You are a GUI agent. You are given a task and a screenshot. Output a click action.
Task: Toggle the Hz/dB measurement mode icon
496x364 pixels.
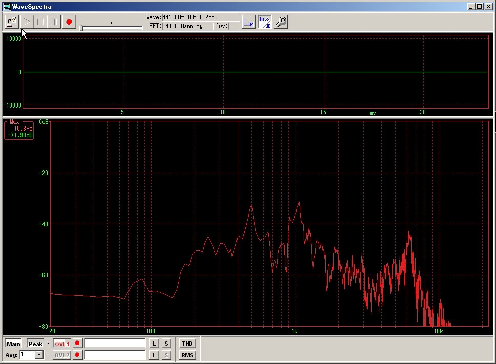265,22
